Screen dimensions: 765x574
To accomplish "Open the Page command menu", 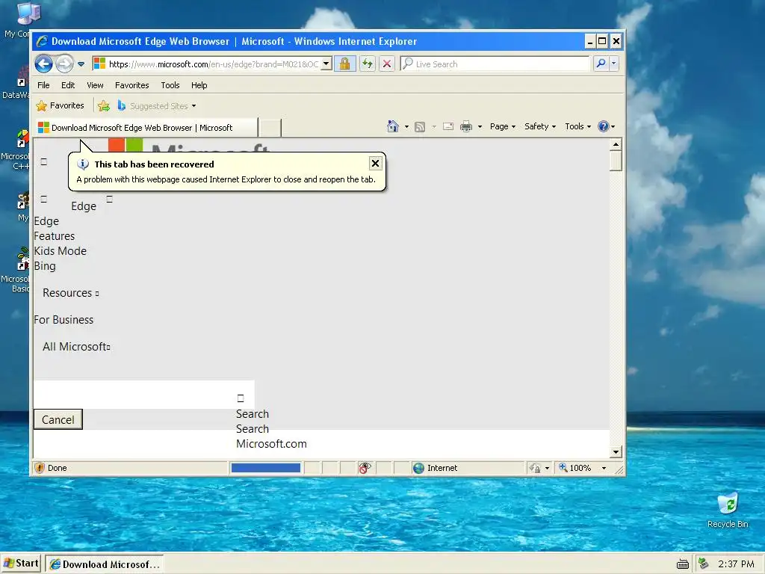I will coord(503,126).
